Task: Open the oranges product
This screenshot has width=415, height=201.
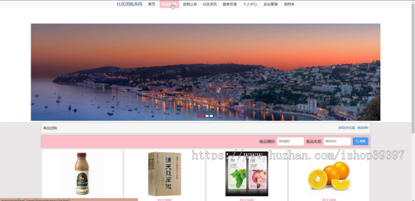Action: coord(329,175)
